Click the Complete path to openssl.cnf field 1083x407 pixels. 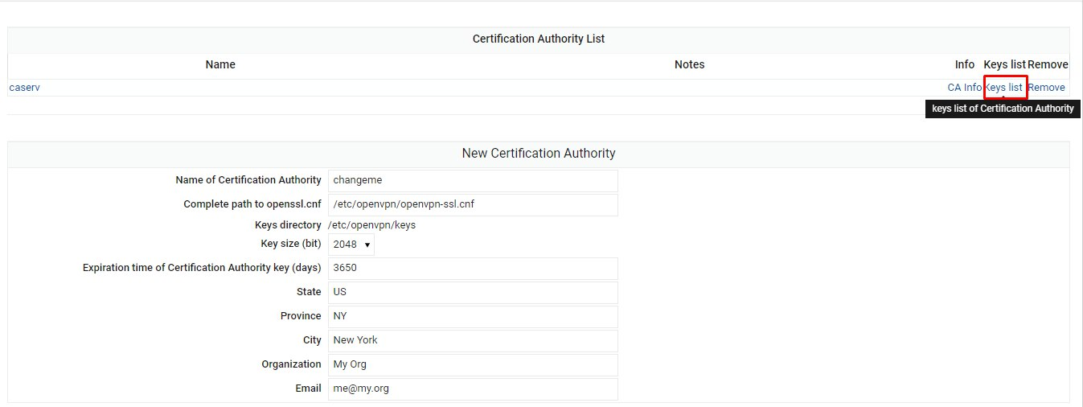pyautogui.click(x=473, y=204)
